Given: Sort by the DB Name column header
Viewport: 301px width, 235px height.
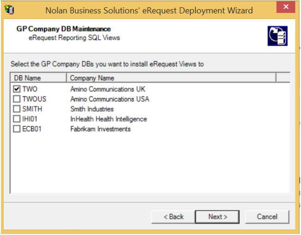Looking at the screenshot, I should (38, 78).
